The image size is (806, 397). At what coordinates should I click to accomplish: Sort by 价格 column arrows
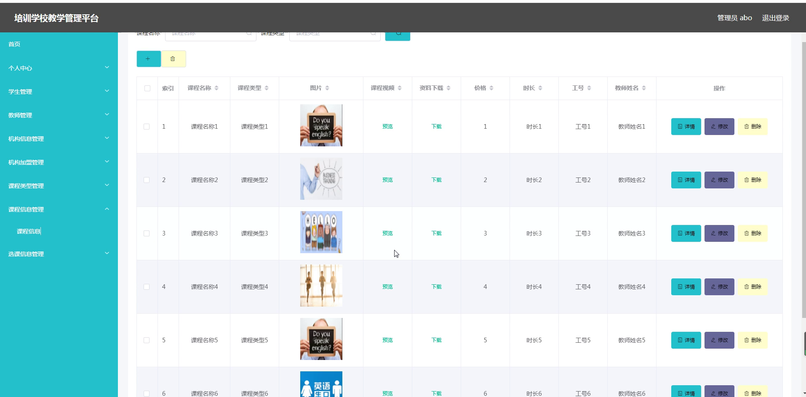pos(491,88)
